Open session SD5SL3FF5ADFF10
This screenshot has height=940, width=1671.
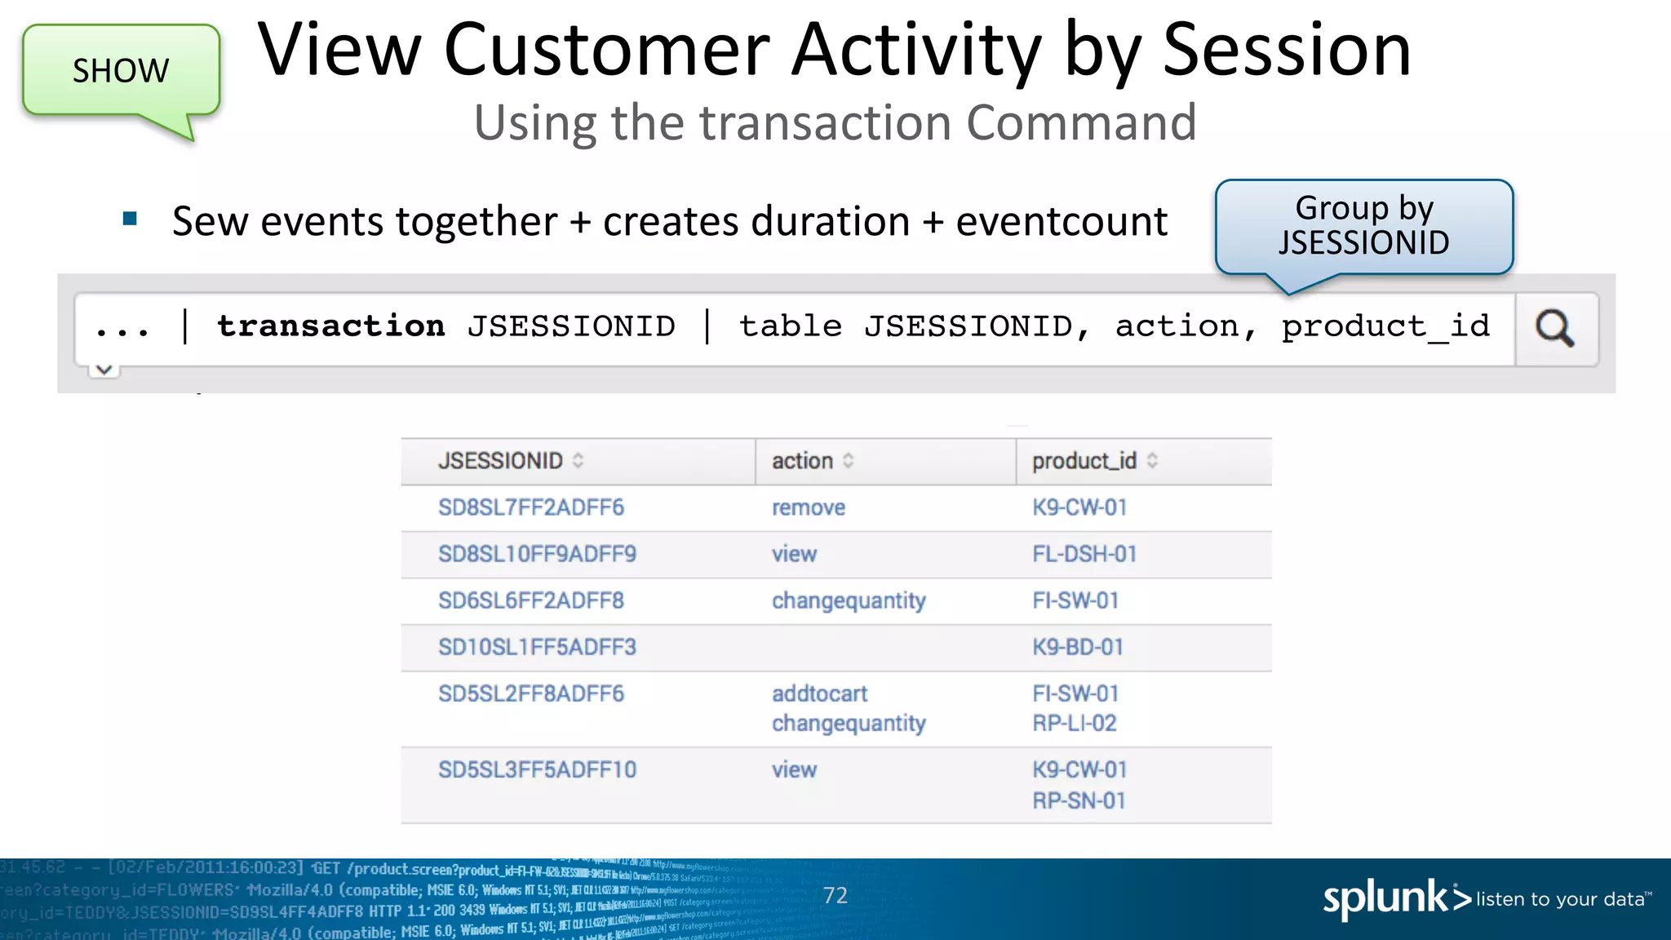[x=537, y=769]
